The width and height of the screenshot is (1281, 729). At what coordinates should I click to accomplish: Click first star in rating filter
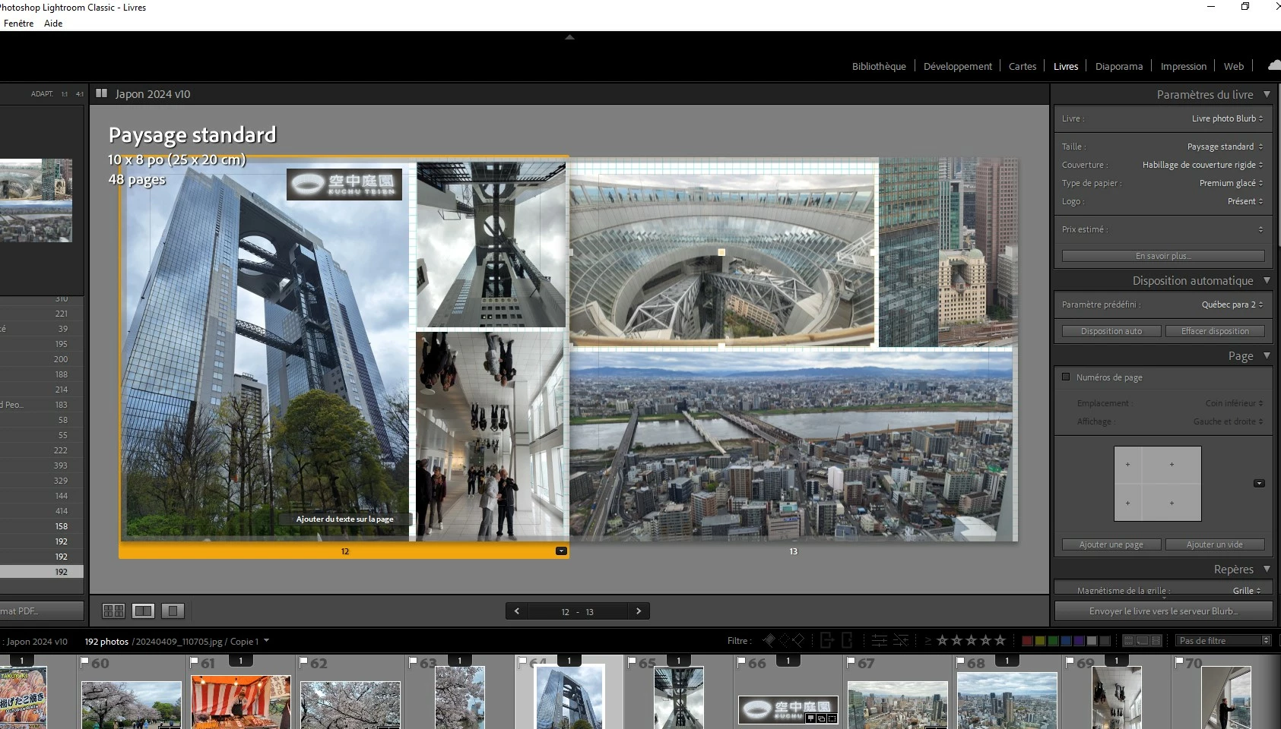click(x=942, y=640)
